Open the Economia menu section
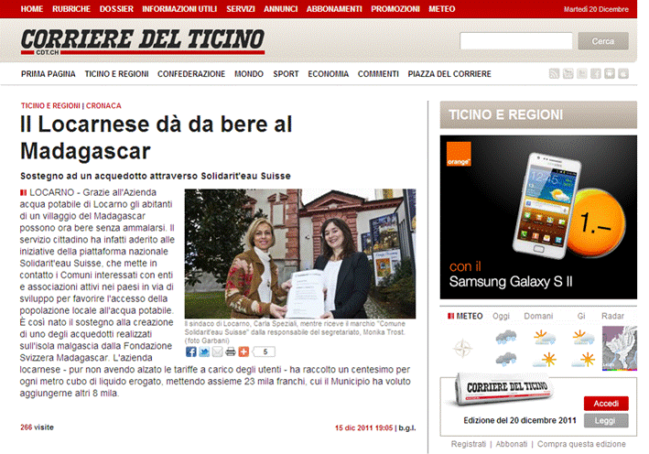Viewport: 649px width, 454px height. point(328,73)
